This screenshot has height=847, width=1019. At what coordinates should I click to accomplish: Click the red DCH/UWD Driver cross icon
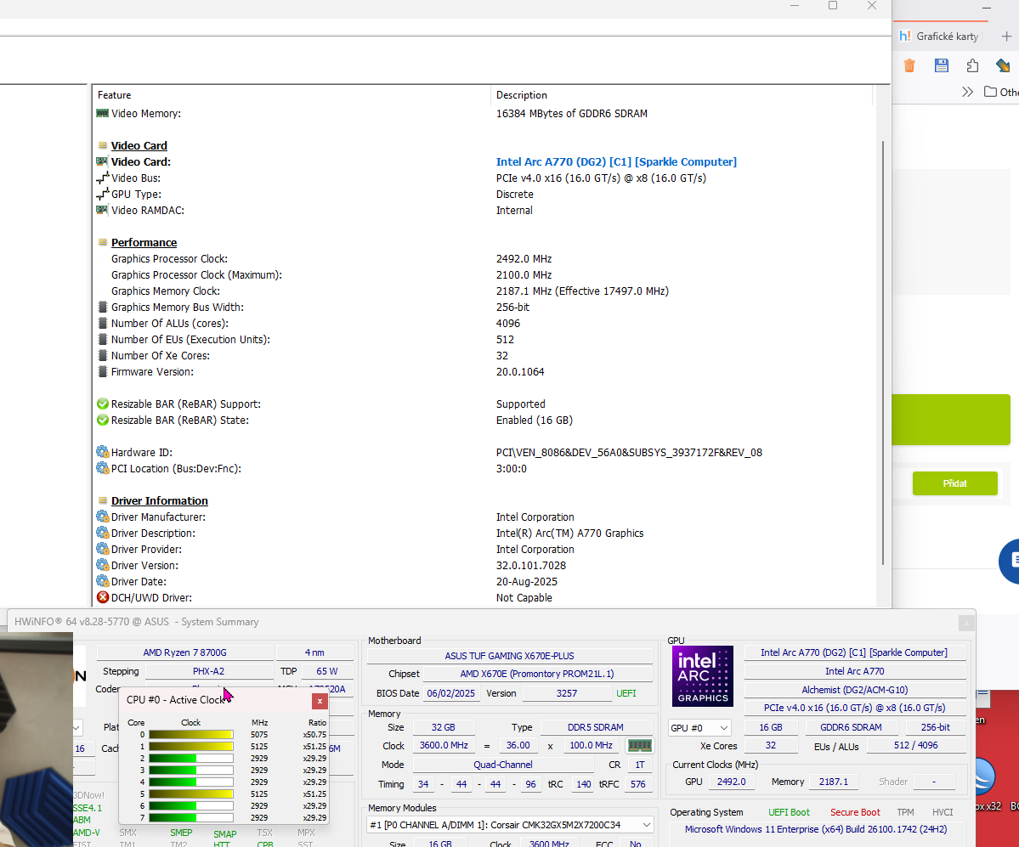point(102,597)
